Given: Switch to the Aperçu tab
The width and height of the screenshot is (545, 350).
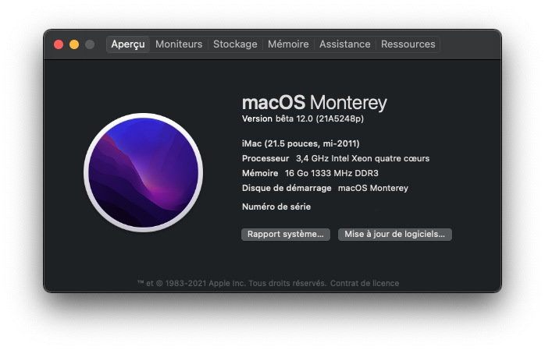Looking at the screenshot, I should (x=128, y=44).
